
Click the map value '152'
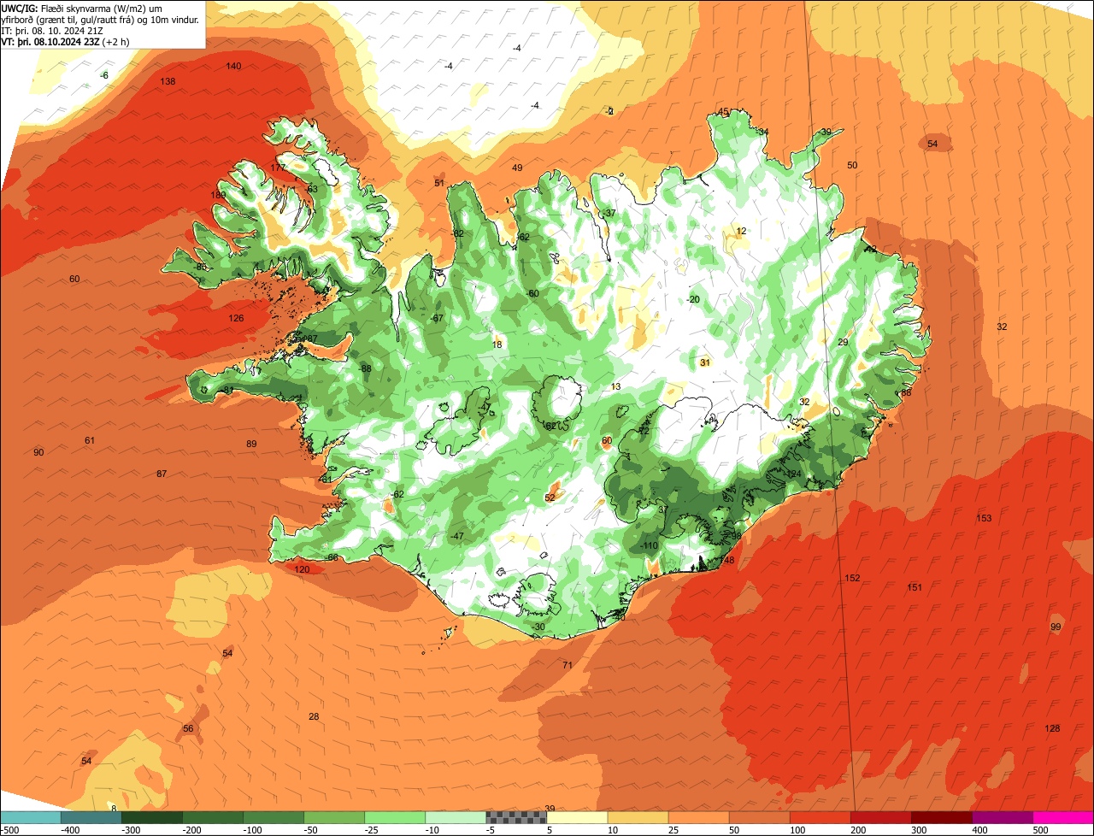[x=852, y=579]
